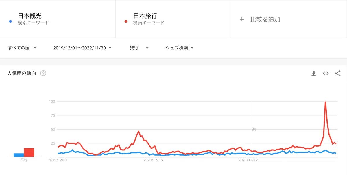Click the 2020/12/06 axis date label
The height and width of the screenshot is (175, 347).
[x=153, y=160]
